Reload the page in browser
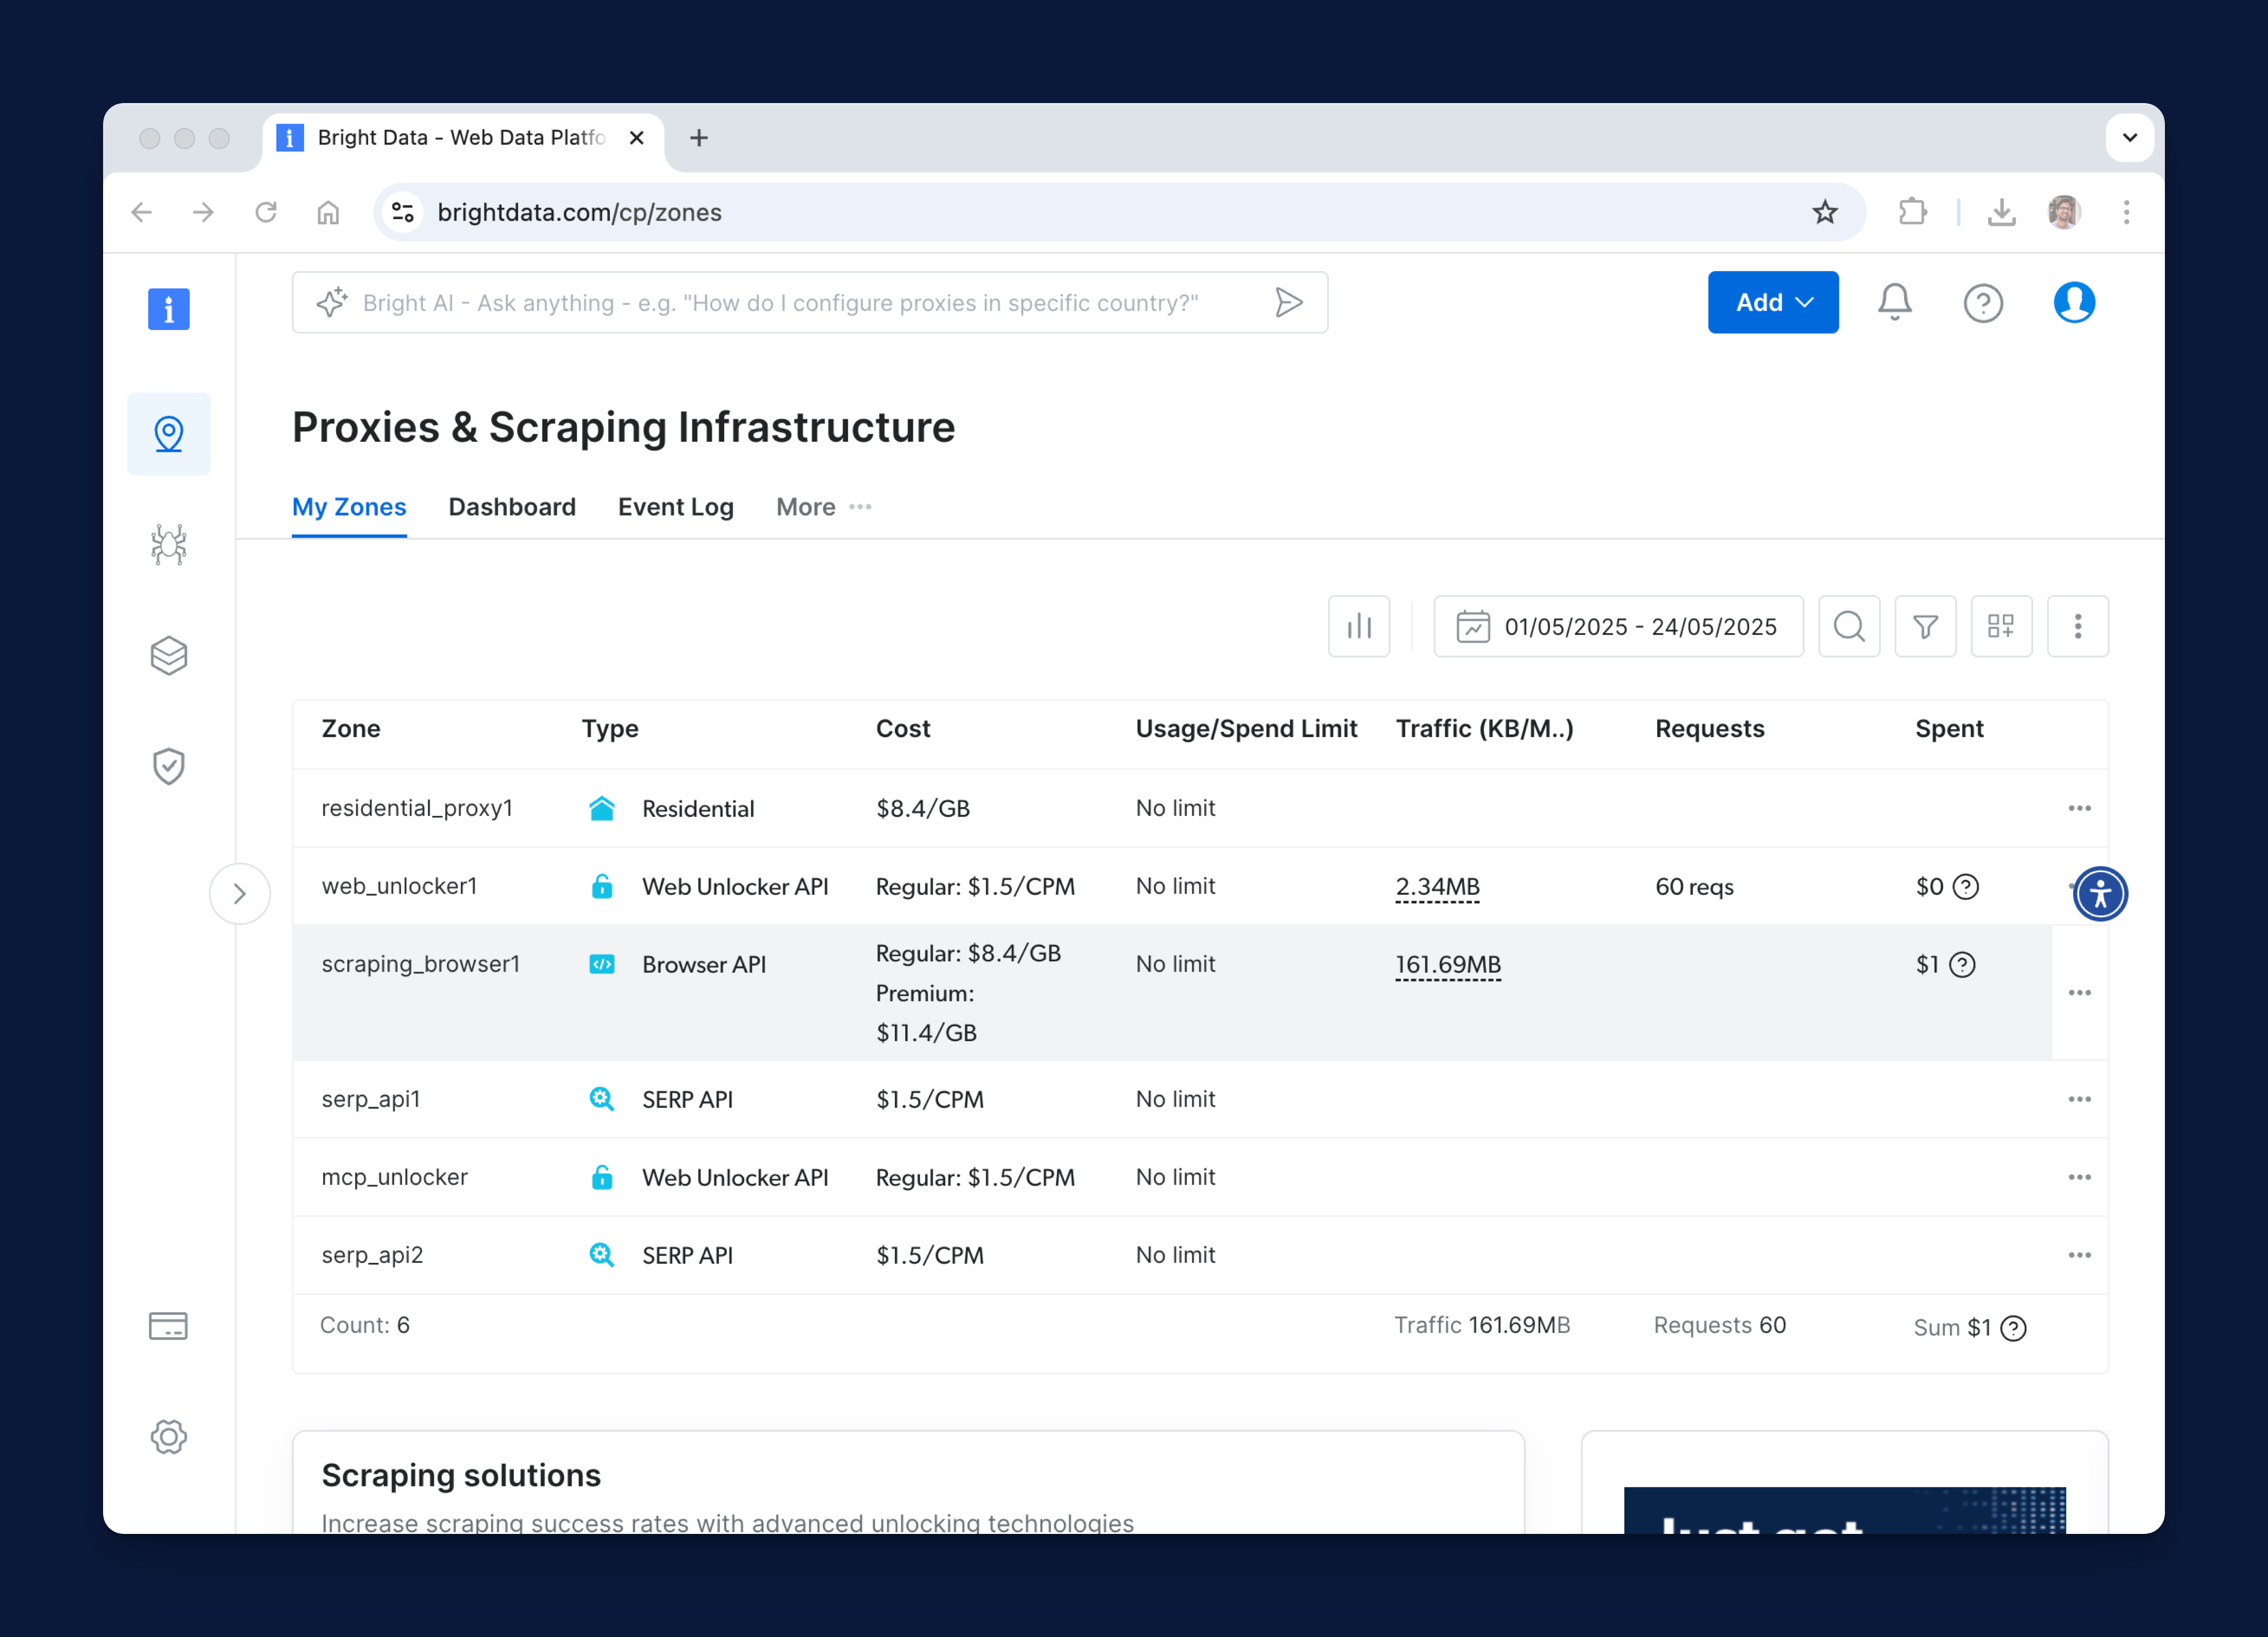 [x=265, y=212]
